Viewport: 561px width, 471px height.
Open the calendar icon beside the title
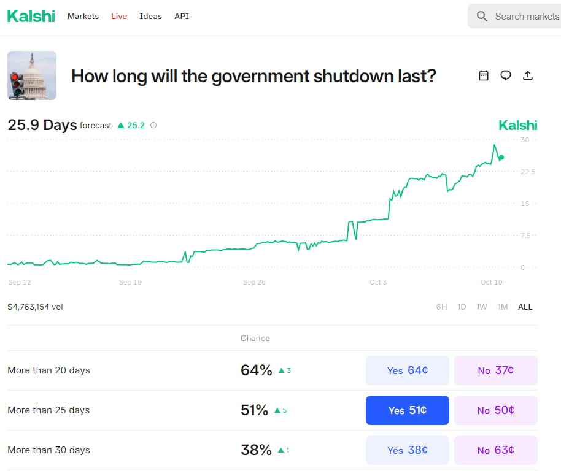point(484,75)
